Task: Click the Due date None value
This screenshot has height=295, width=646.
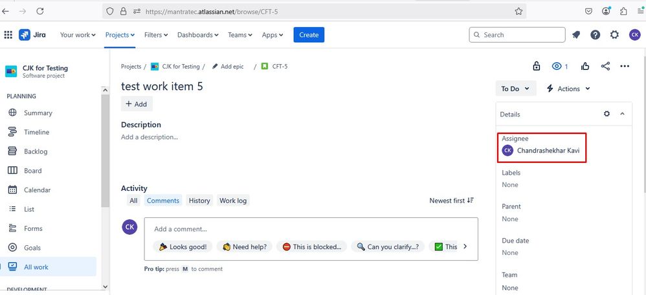Action: click(x=510, y=252)
